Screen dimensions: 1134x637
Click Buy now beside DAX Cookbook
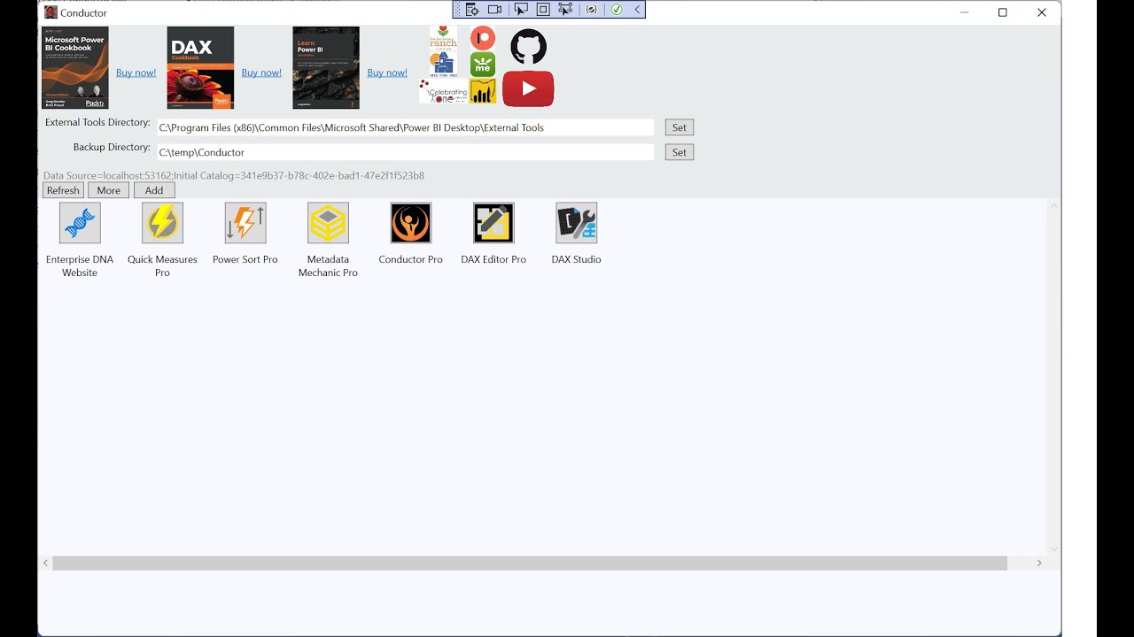pyautogui.click(x=261, y=73)
